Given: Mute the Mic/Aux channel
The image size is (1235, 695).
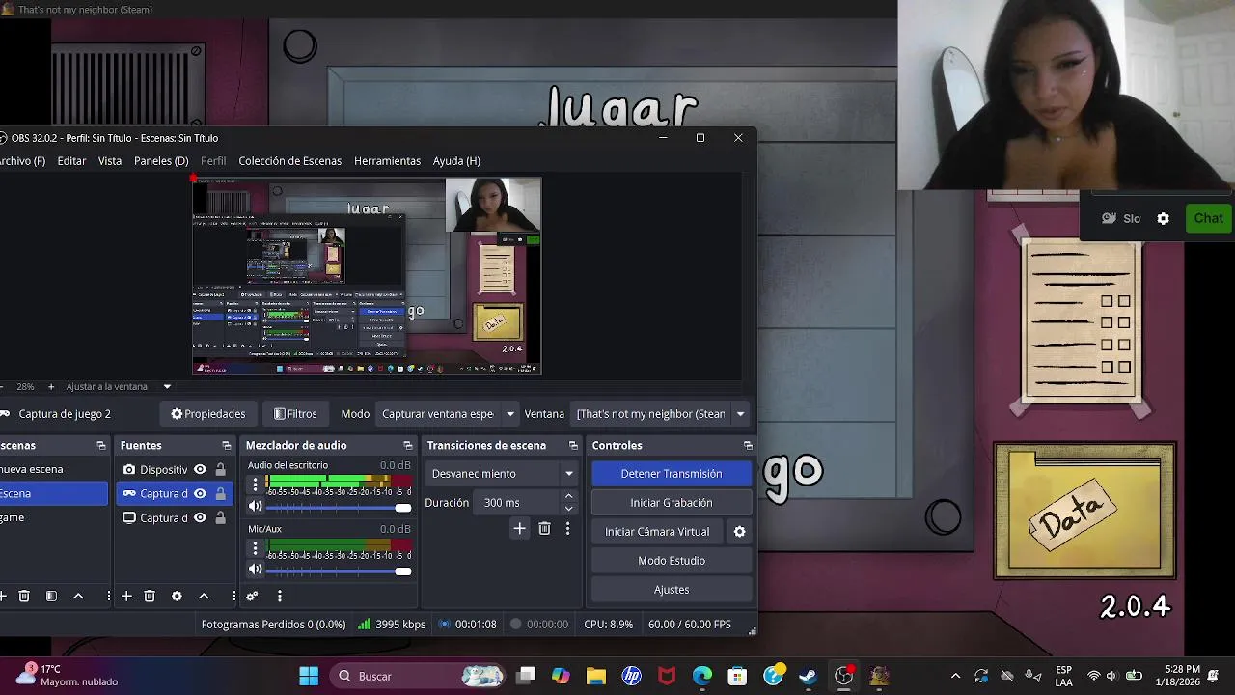Looking at the screenshot, I should click(256, 570).
